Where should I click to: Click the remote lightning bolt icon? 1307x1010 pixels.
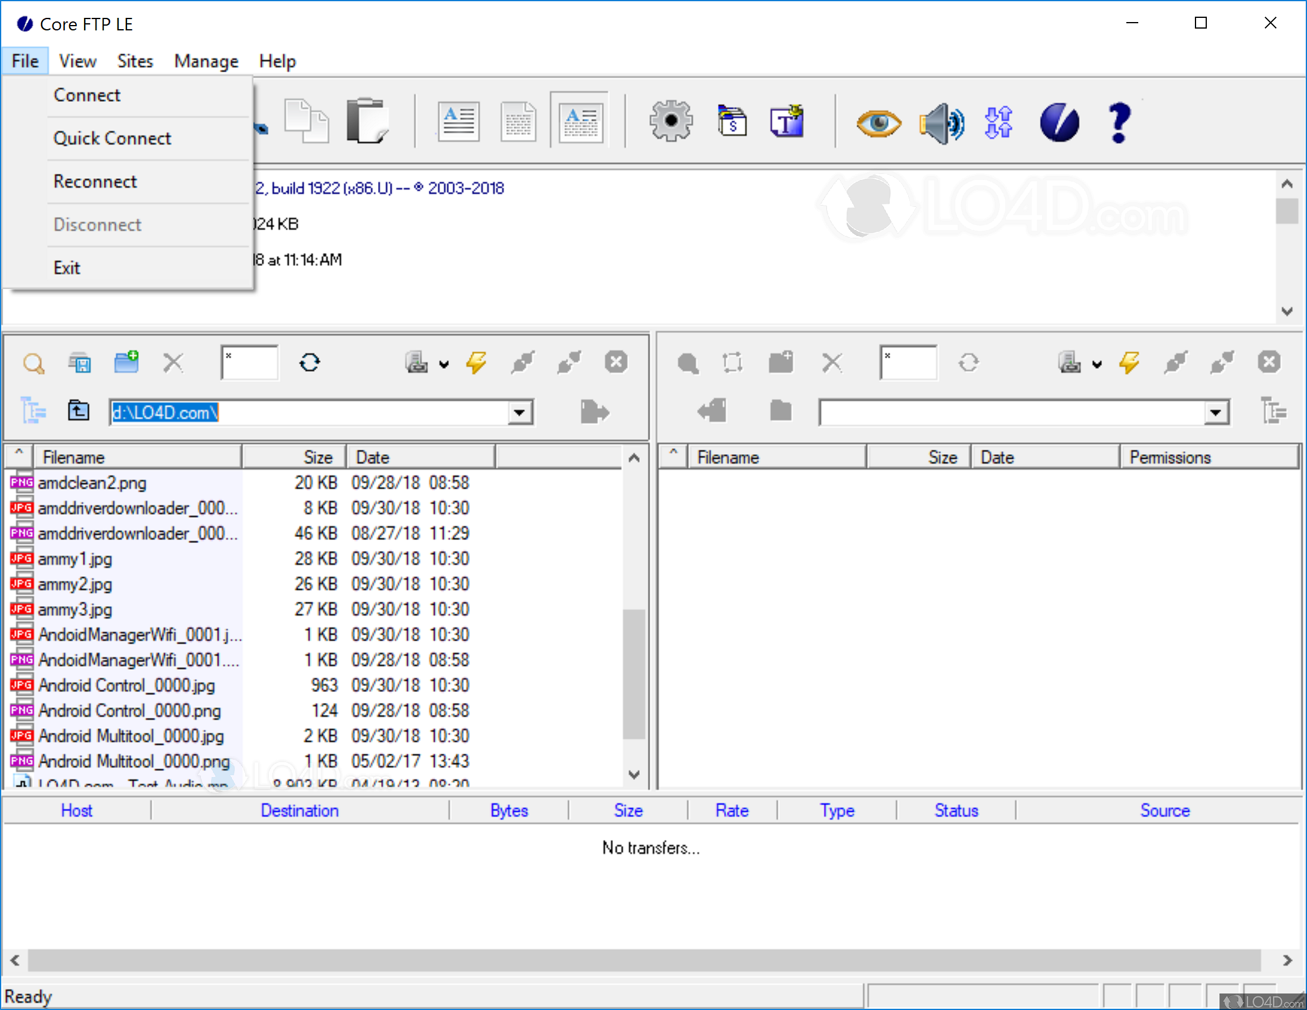coord(1129,362)
